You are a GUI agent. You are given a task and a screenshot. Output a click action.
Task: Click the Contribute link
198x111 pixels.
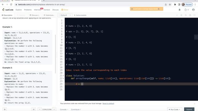coord(76,109)
